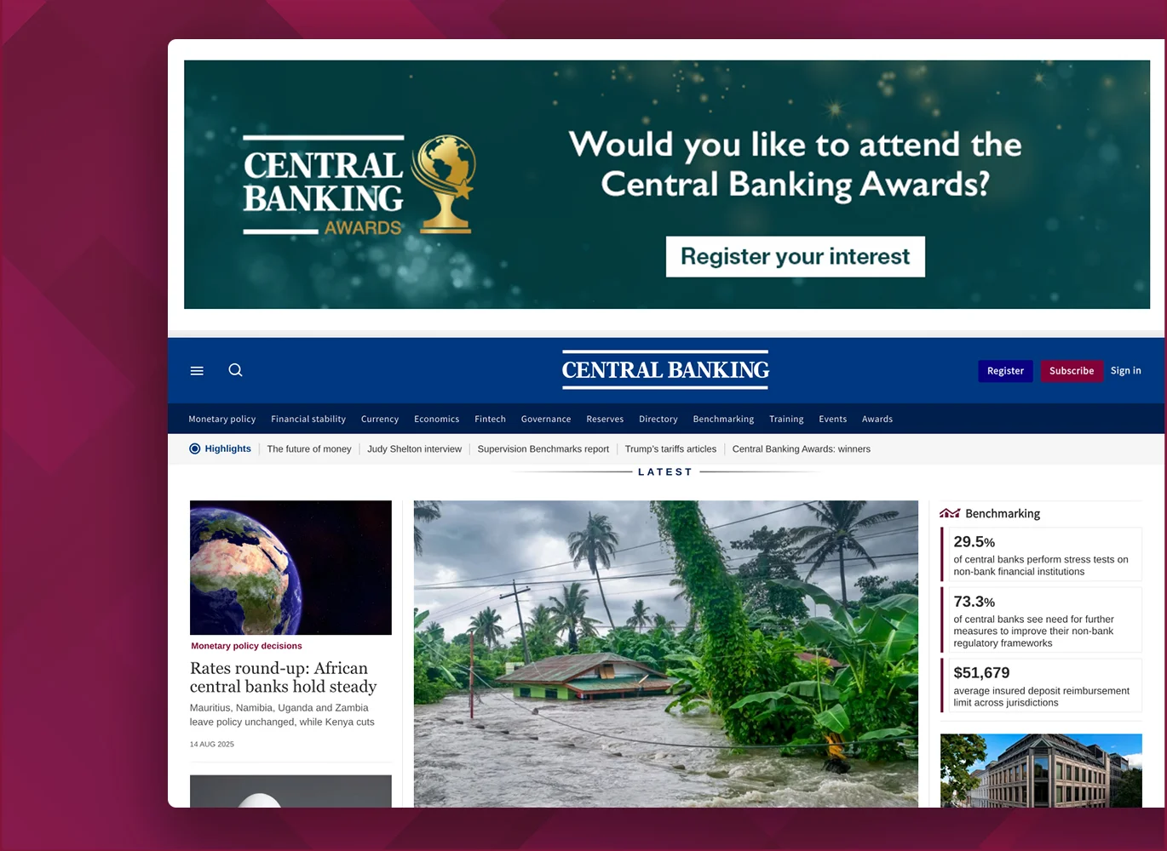Click the red Subscribe button
Screen dimensions: 1167x851
(1071, 371)
